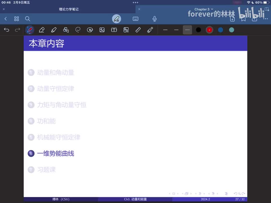The width and height of the screenshot is (271, 203).
Task: Select the red Pen tool
Action: 30,30
